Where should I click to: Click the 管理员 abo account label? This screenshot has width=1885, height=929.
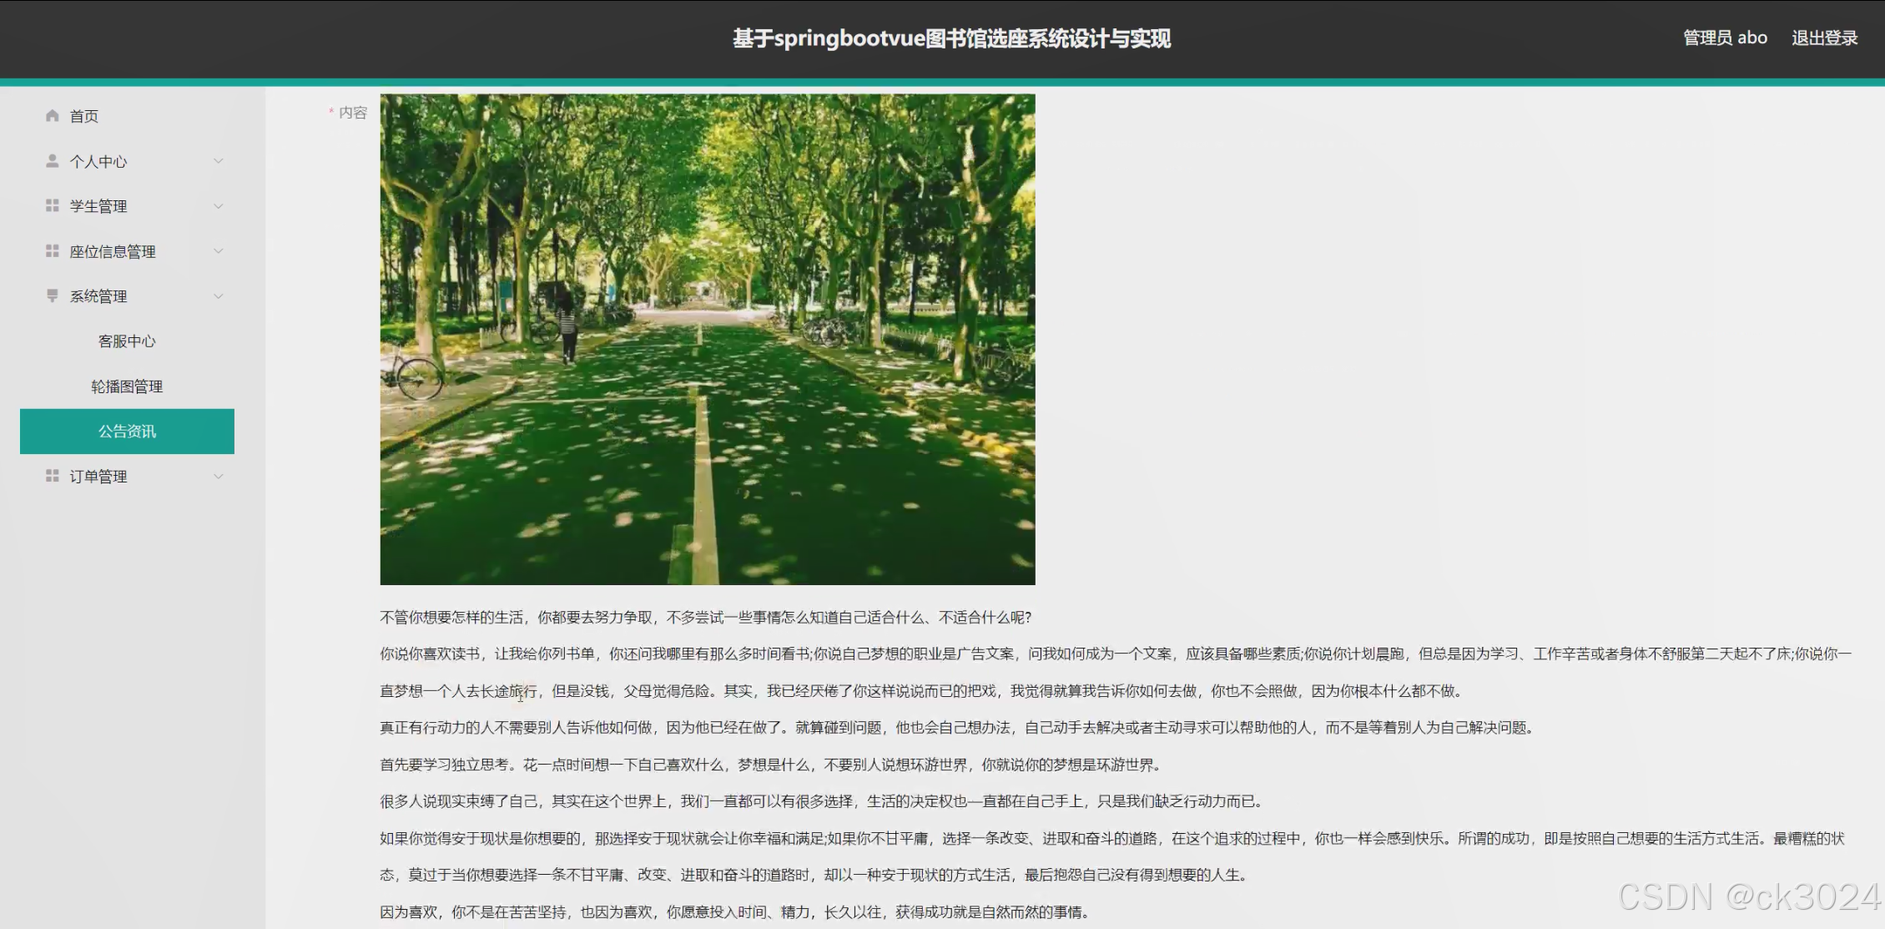[1725, 38]
